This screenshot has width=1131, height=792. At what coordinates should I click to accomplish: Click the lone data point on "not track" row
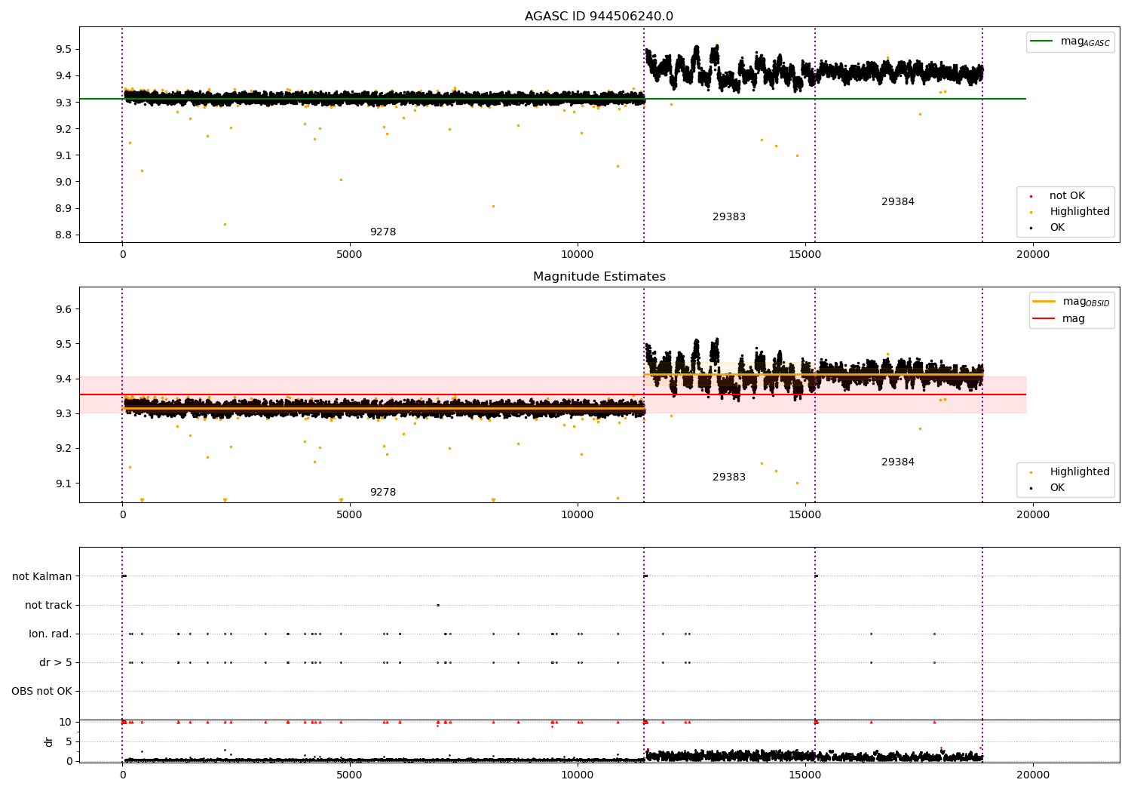[x=437, y=605]
